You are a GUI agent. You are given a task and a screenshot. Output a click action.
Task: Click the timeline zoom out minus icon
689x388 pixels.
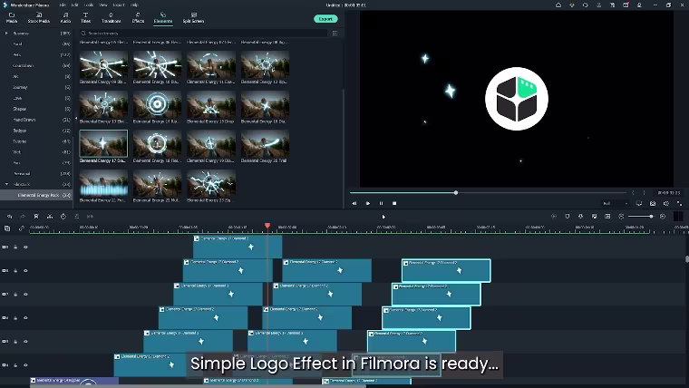point(621,216)
